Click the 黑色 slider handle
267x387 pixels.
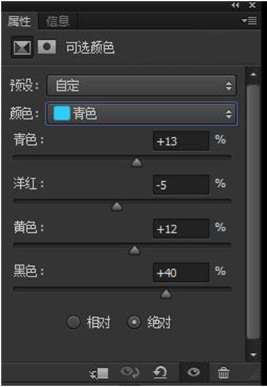point(166,294)
